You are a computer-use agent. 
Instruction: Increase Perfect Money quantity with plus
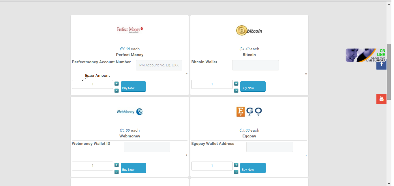117,84
